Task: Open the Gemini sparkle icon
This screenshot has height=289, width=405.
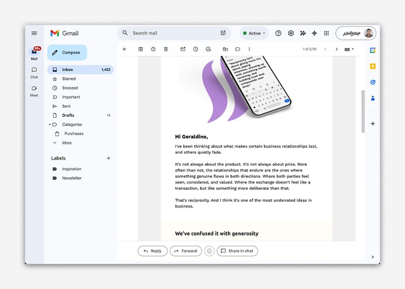Action: point(314,33)
